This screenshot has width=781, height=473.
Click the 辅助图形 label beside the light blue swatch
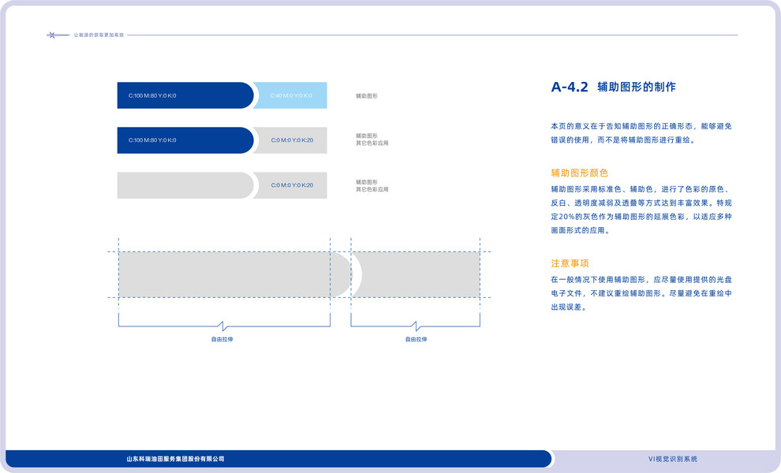[x=367, y=95]
